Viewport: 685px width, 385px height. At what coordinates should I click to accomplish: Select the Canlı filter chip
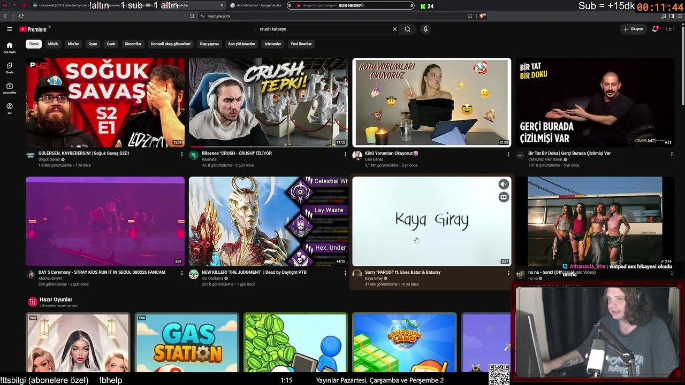(111, 44)
